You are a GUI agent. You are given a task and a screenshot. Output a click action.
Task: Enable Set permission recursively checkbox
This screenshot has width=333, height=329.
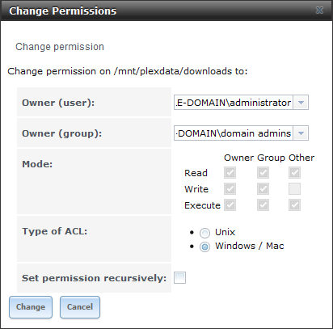179,278
